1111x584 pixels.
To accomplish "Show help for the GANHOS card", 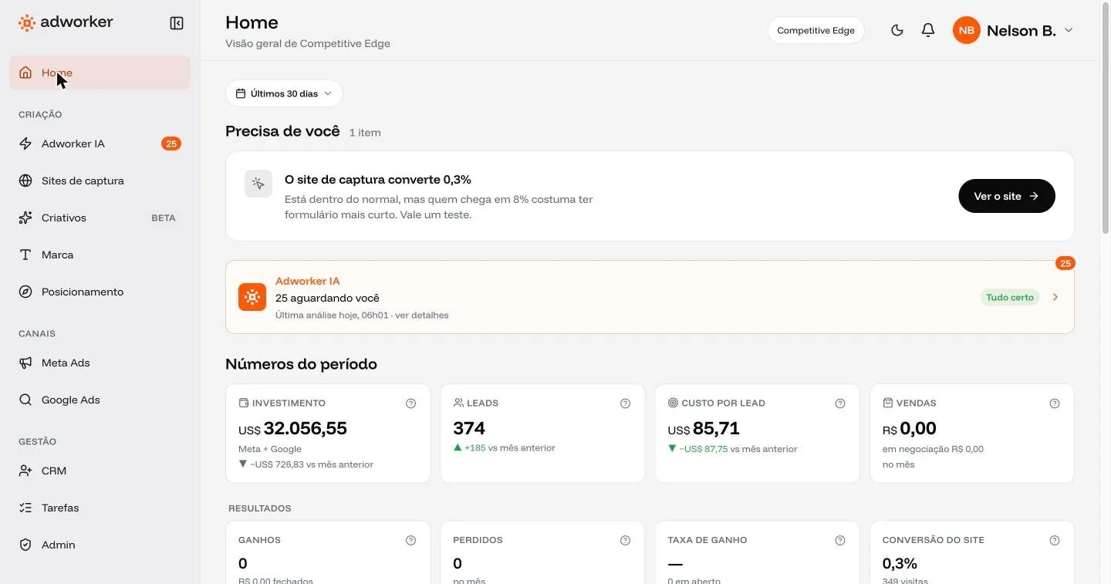I will [410, 541].
